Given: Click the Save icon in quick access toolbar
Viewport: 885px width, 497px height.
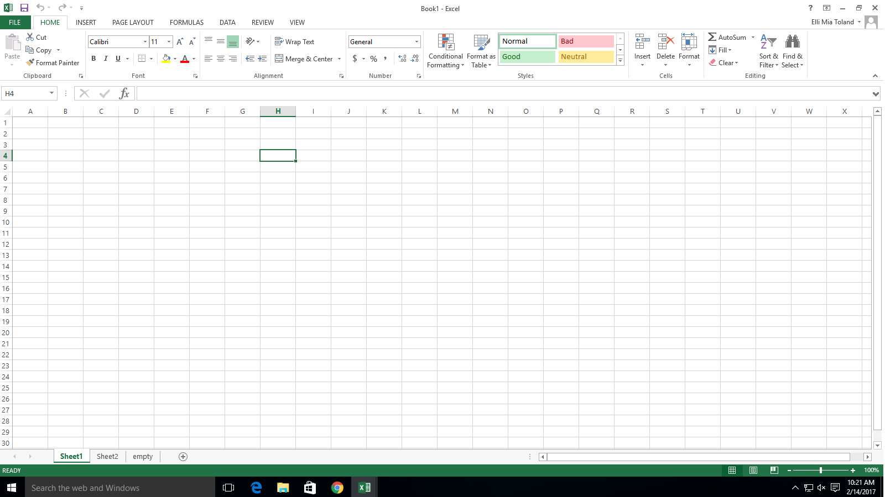Looking at the screenshot, I should point(24,8).
